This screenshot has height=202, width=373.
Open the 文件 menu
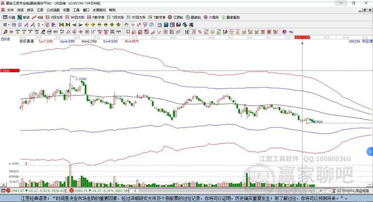pos(10,10)
